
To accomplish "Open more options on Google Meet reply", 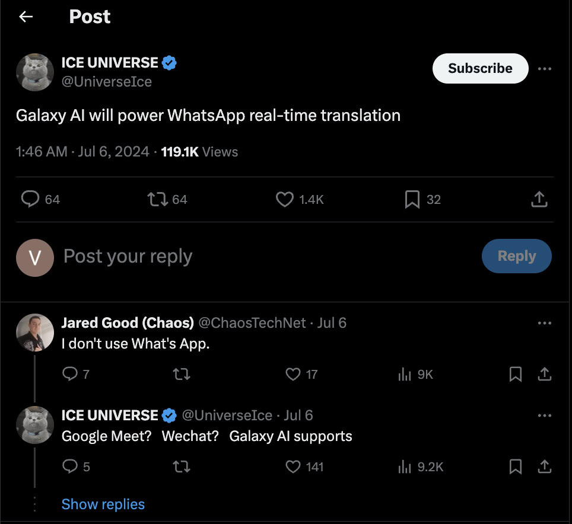I will [x=544, y=416].
